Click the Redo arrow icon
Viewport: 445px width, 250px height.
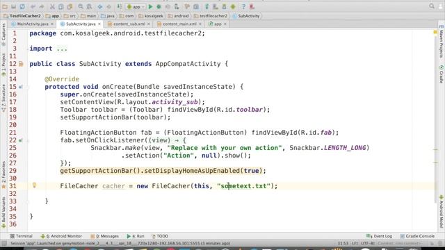click(x=42, y=6)
